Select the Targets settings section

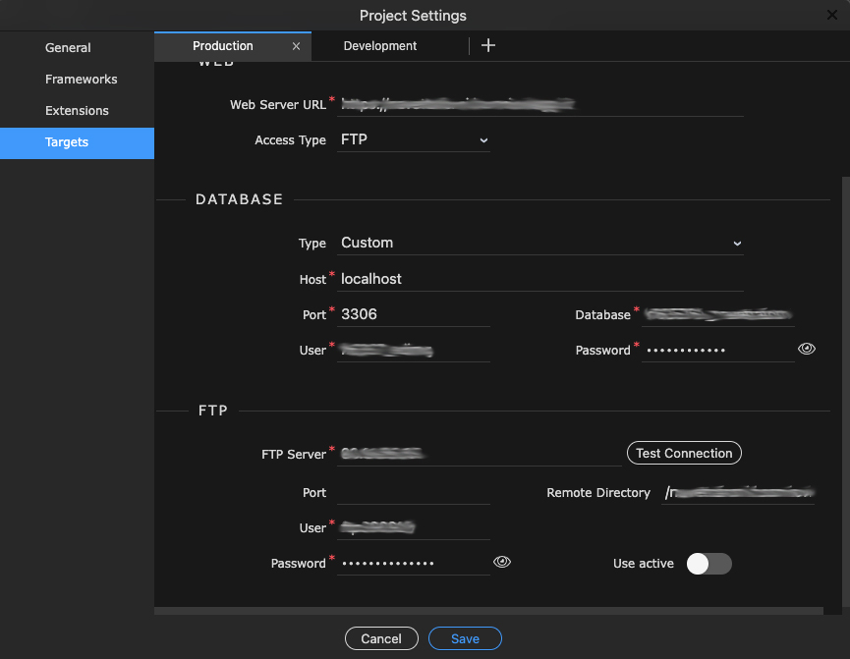77,143
